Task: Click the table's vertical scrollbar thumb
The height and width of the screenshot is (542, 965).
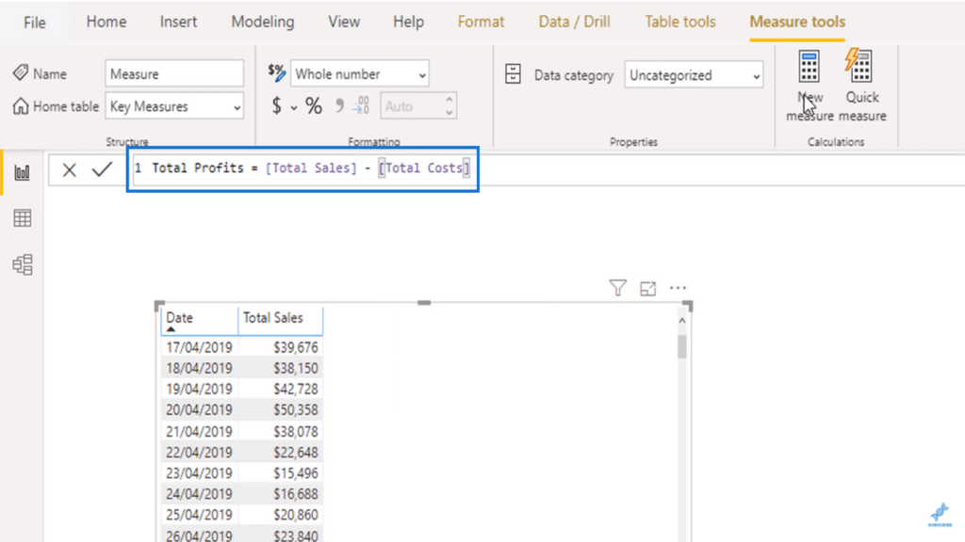Action: 682,346
